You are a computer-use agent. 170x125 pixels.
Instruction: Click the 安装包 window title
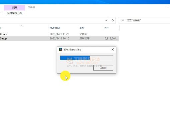click(31, 7)
